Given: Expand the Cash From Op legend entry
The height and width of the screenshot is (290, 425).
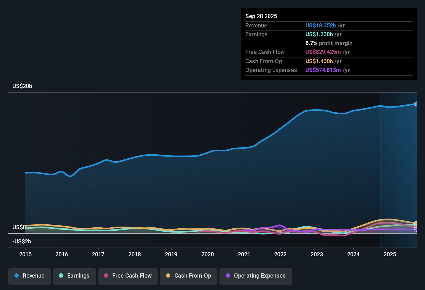Looking at the screenshot, I should click(x=188, y=276).
